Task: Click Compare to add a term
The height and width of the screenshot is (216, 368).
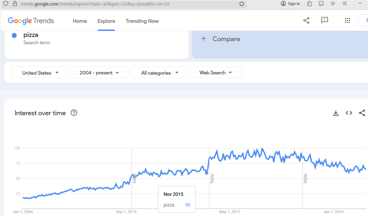Action: click(226, 39)
